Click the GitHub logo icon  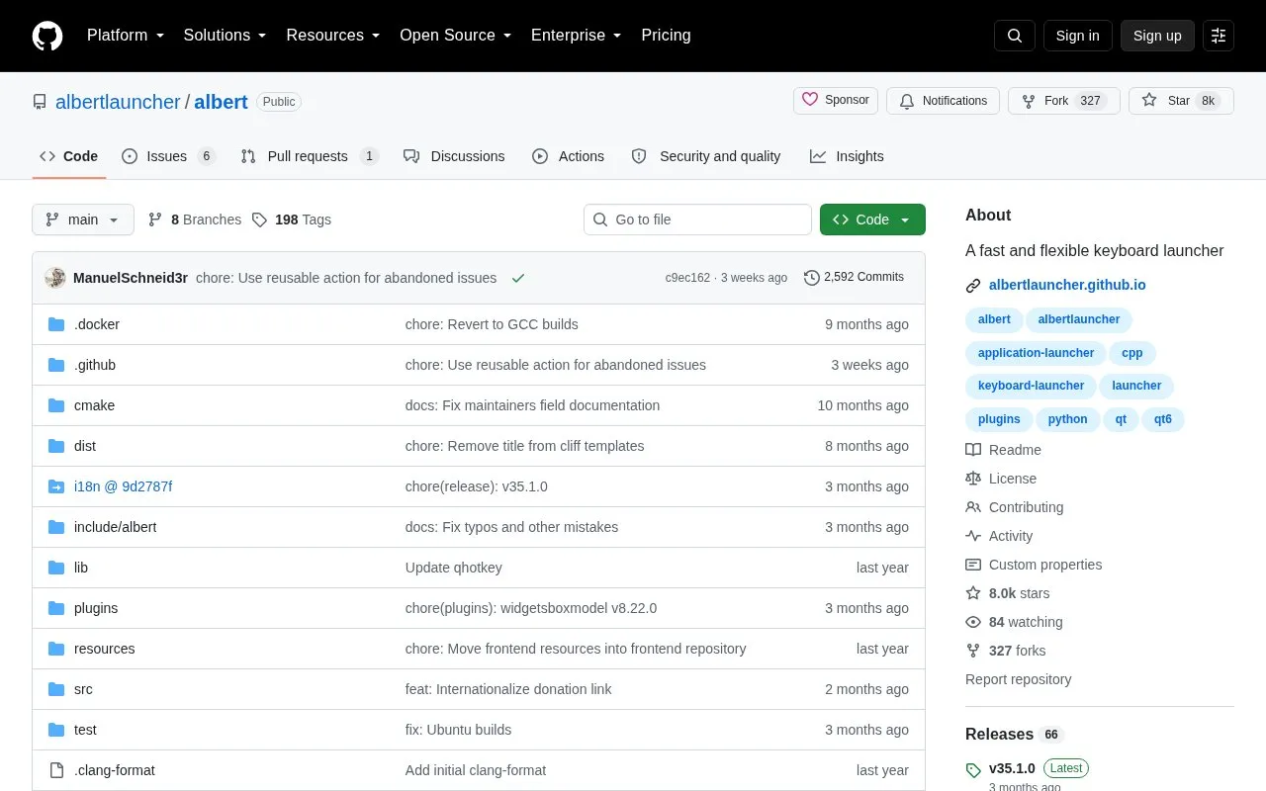tap(47, 36)
